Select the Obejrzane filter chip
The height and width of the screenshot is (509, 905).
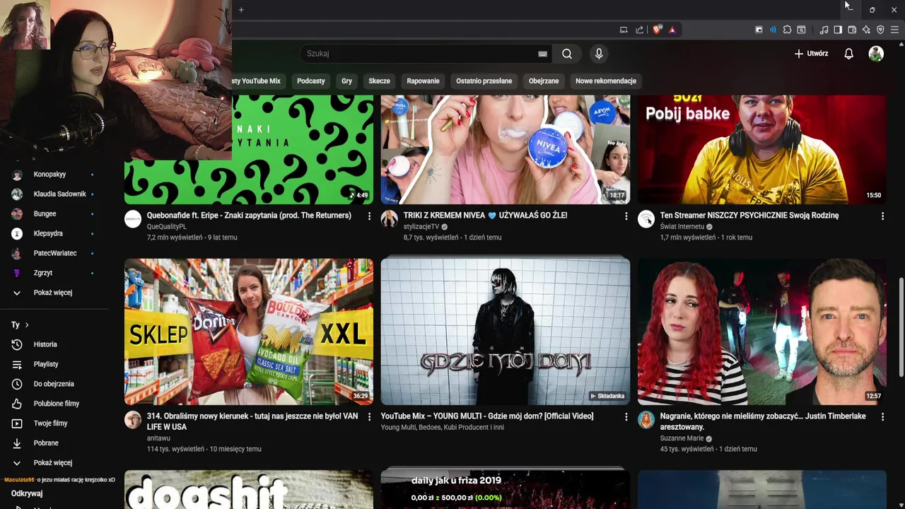(x=544, y=81)
